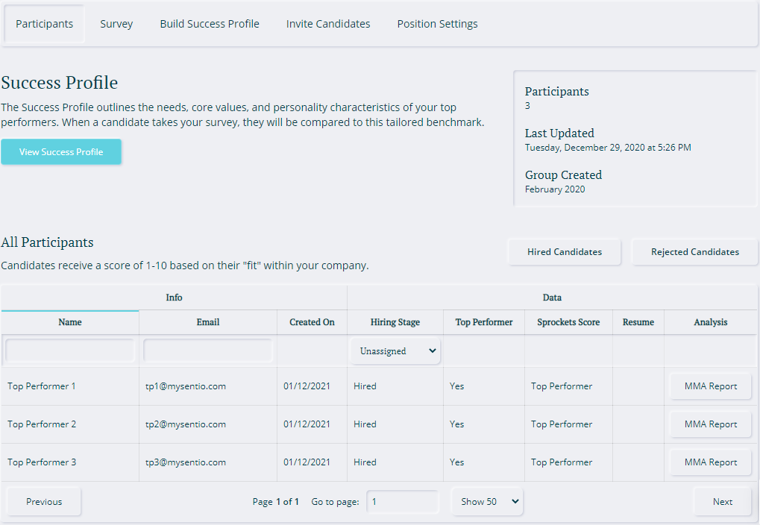The image size is (760, 525).
Task: Return to the Participants tab
Action: point(44,23)
